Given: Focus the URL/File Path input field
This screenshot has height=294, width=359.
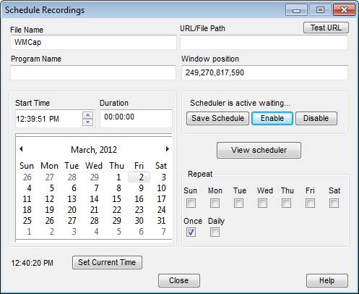Looking at the screenshot, I should point(264,43).
